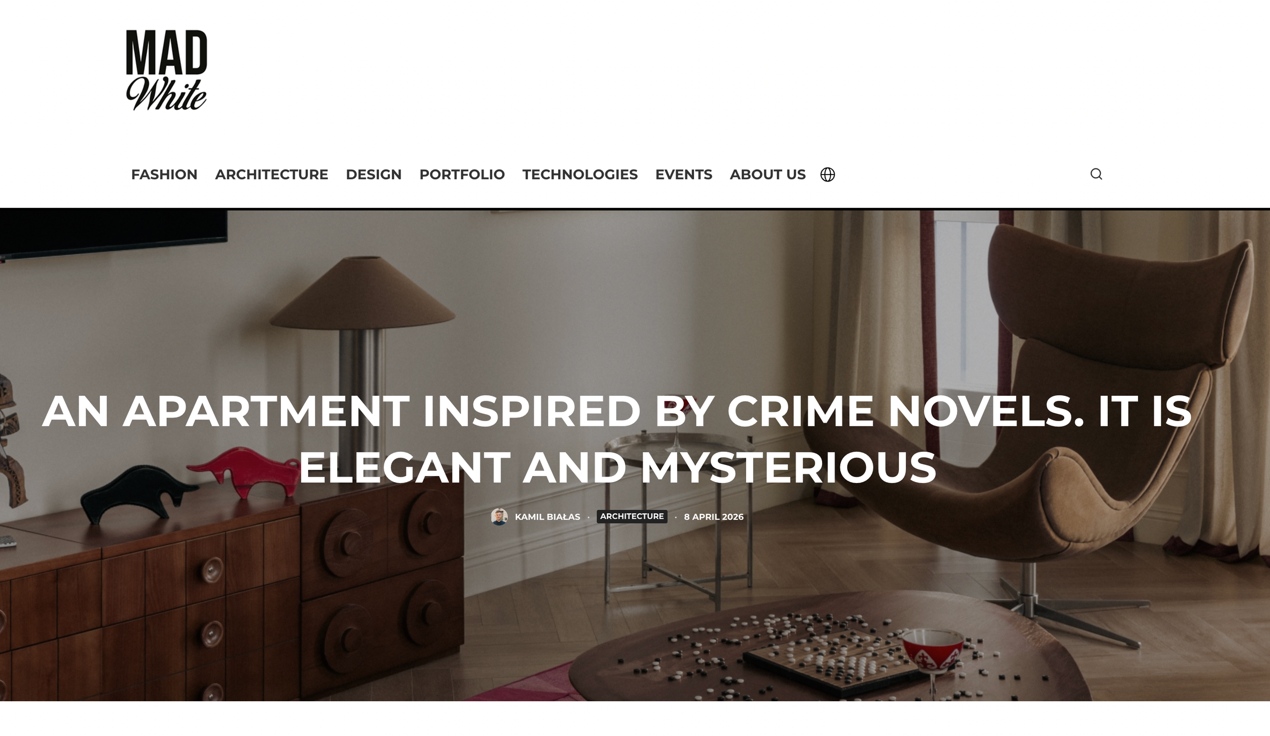Click Kamil Białas's round avatar photo

click(x=499, y=516)
